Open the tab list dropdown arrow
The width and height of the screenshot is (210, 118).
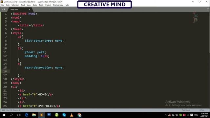[x=208, y=9]
